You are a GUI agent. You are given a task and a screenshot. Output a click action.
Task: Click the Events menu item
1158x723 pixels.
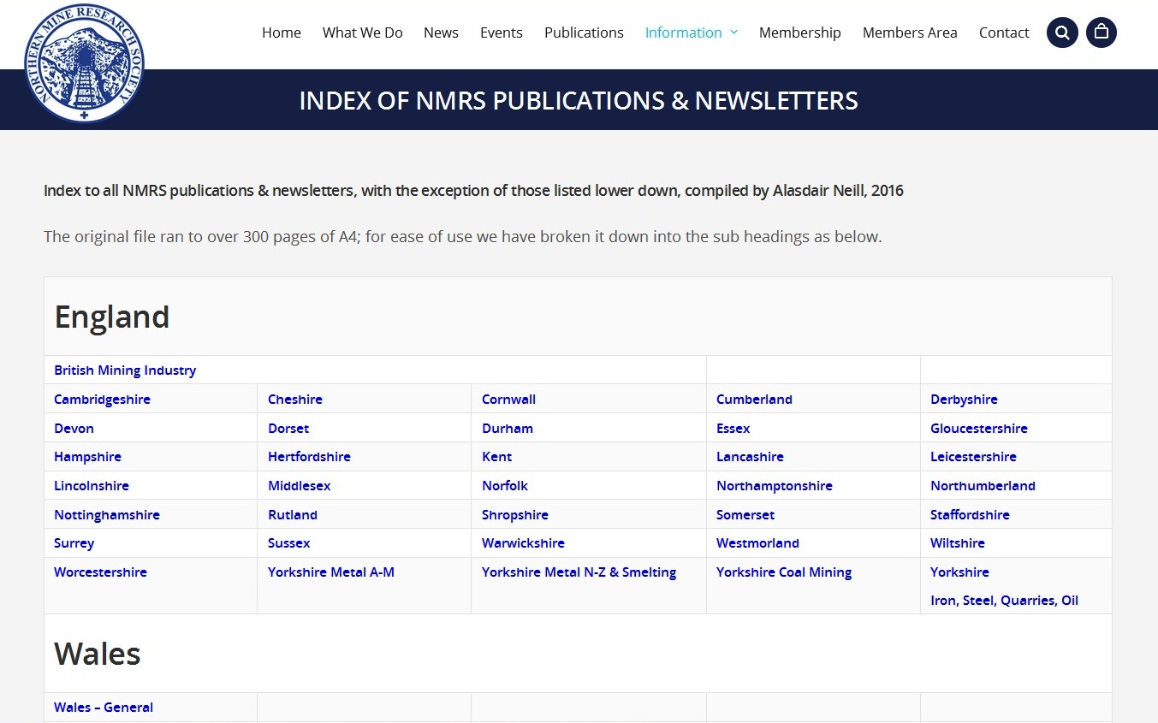pos(501,33)
